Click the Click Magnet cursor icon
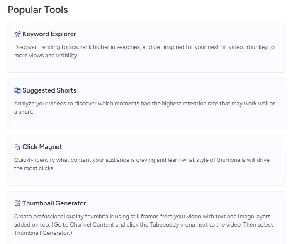The width and height of the screenshot is (292, 244). point(17,147)
